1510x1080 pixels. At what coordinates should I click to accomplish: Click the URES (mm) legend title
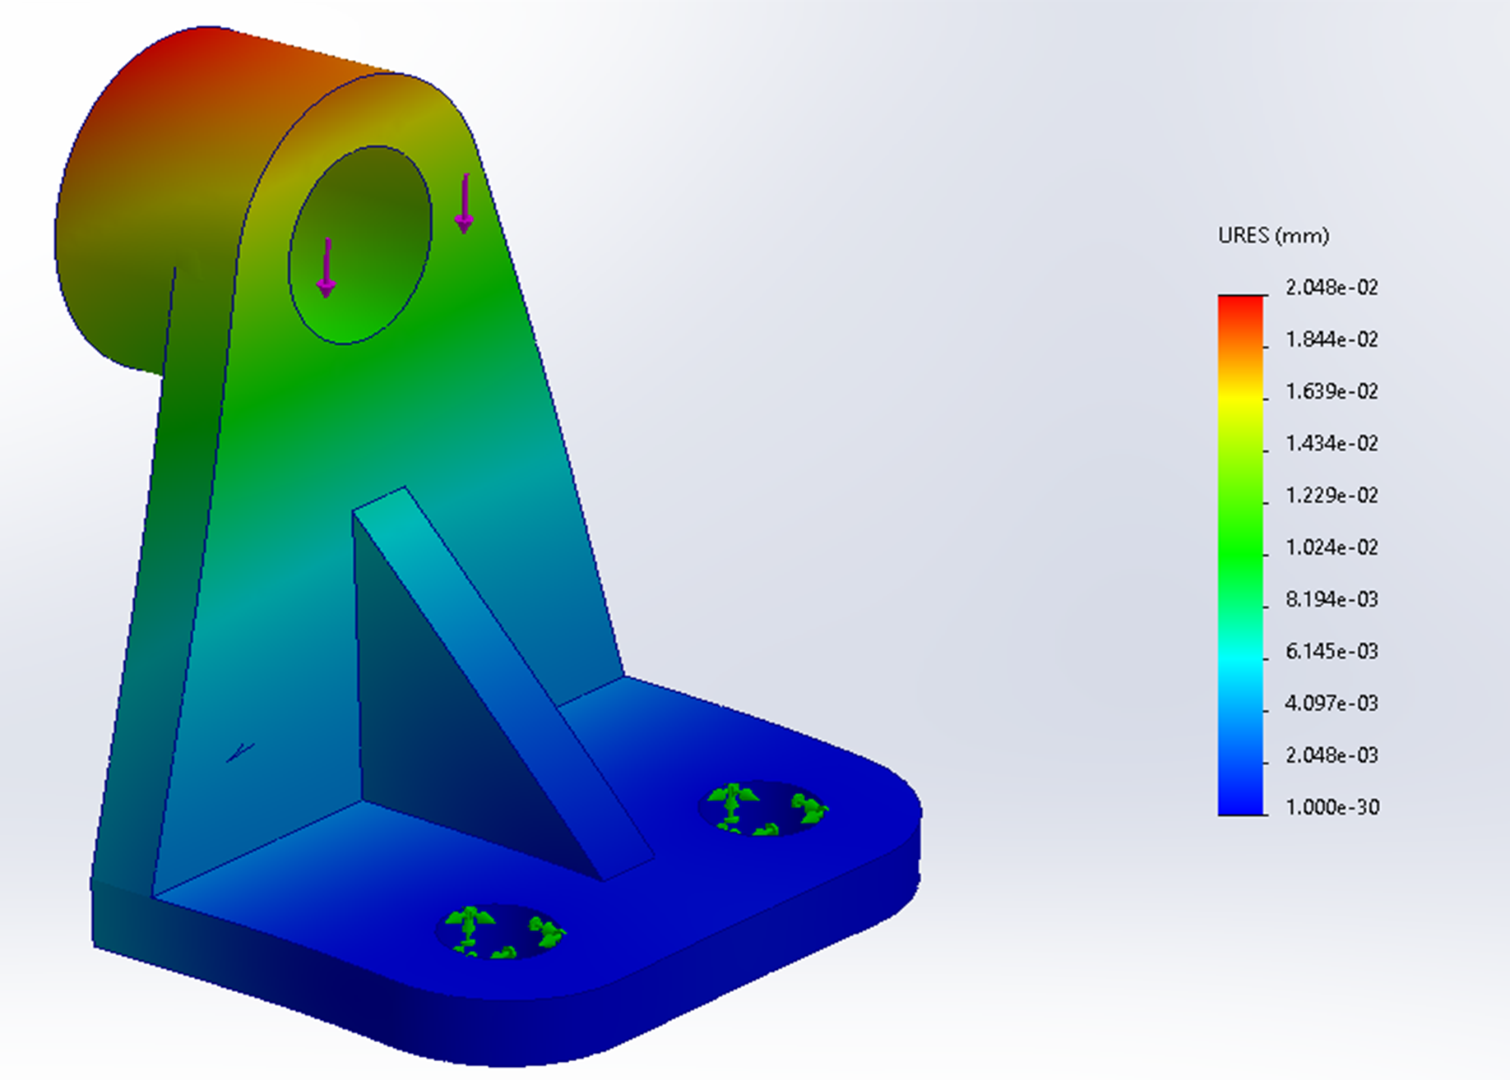(1272, 236)
